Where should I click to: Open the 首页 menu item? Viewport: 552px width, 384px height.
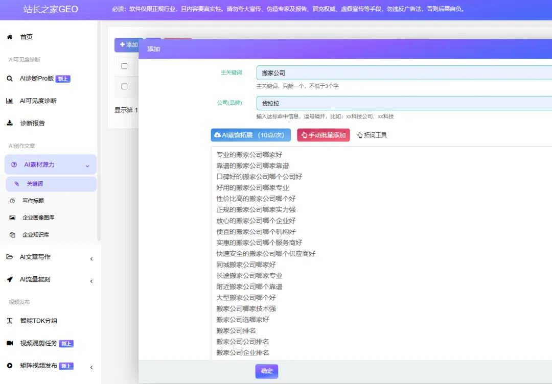26,37
